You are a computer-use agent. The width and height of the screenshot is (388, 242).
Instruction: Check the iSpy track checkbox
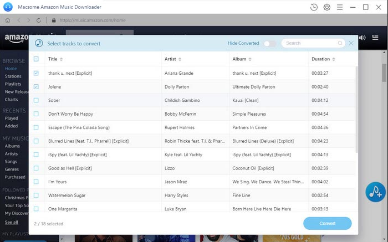click(36, 155)
